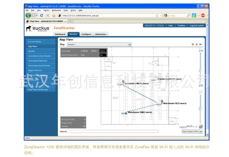Select the Warehouse NW access point icon
Image resolution: width=229 pixels, height=157 pixels.
pyautogui.click(x=120, y=84)
